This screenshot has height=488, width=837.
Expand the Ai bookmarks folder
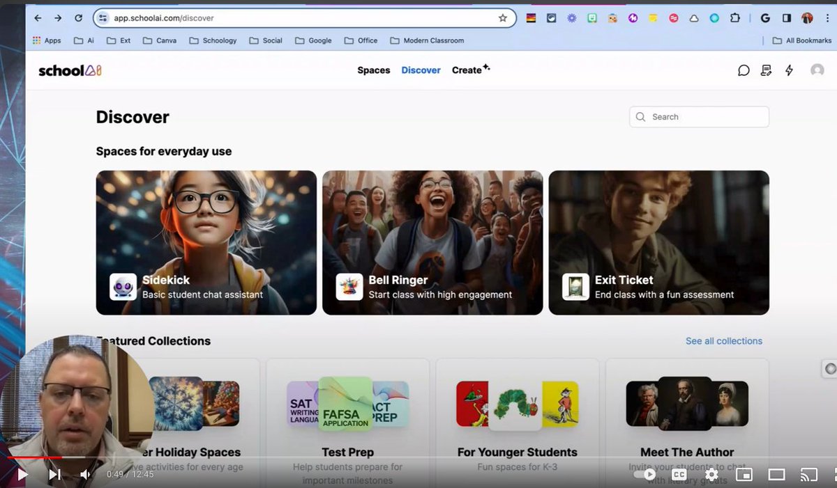point(84,40)
